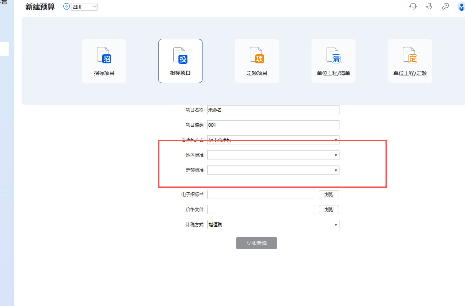Pick the 单位工程/定额 card
465x306 pixels.
410,61
